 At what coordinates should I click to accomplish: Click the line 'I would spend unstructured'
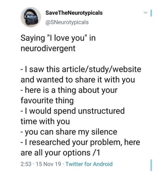pyautogui.click(x=73, y=111)
